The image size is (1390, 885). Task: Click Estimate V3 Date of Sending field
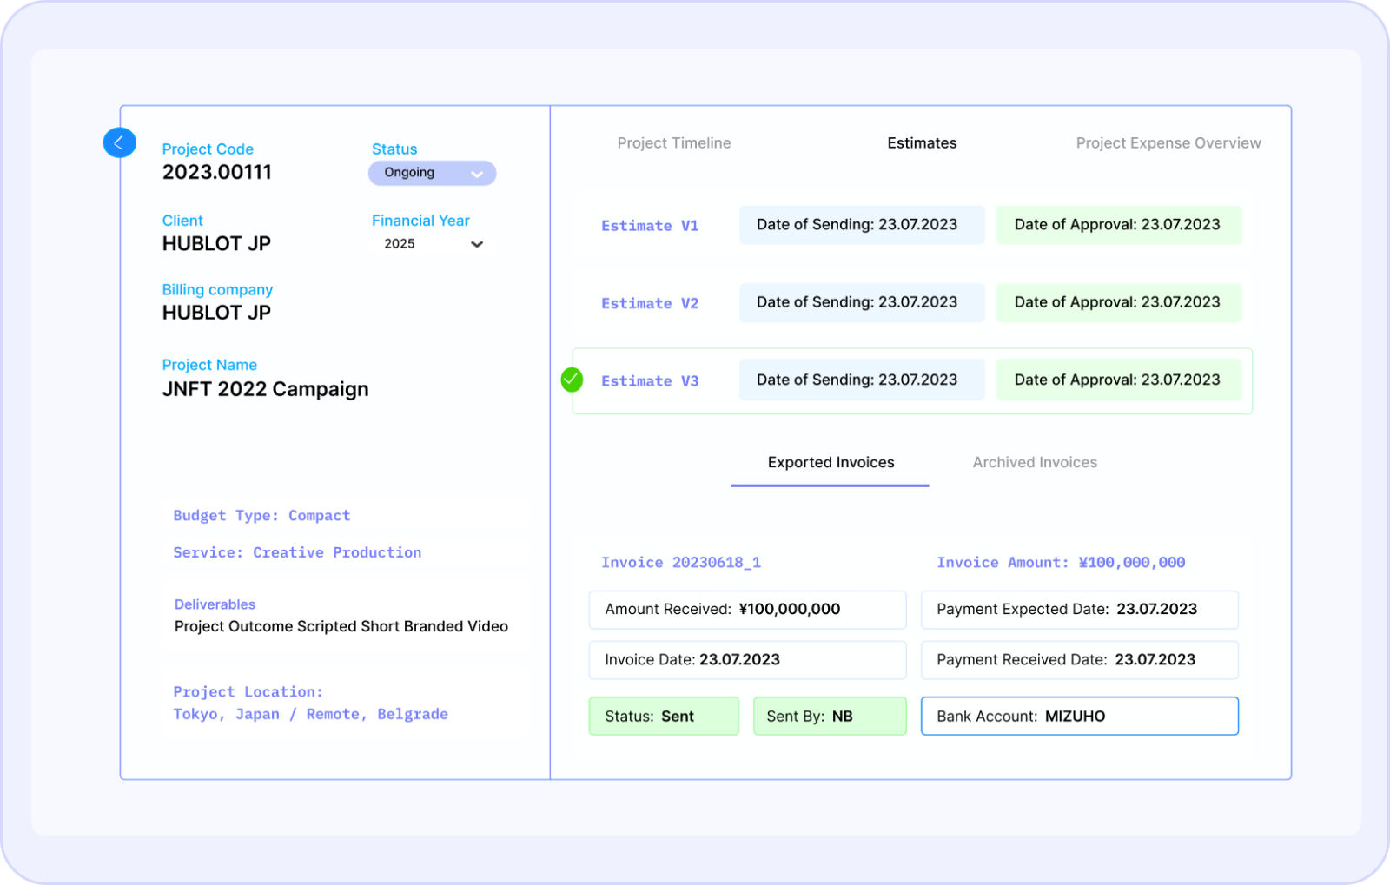coord(862,380)
